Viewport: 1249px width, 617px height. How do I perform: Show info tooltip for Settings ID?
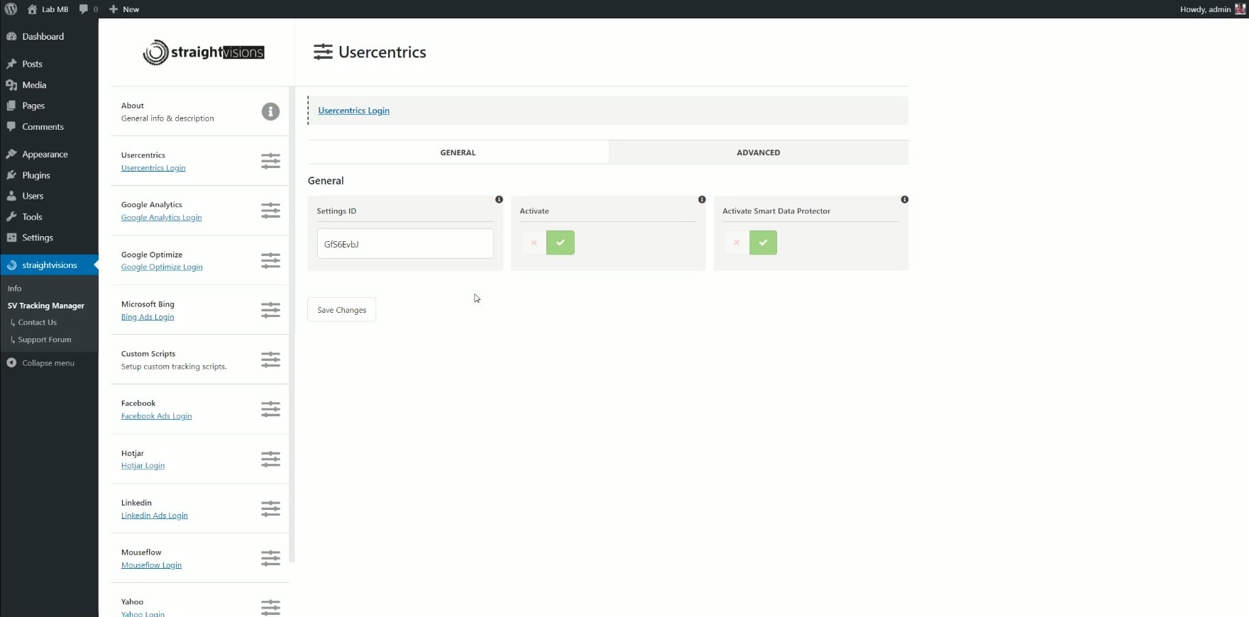click(499, 199)
